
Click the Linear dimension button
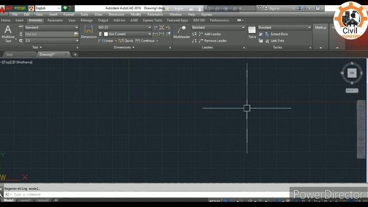(x=106, y=41)
